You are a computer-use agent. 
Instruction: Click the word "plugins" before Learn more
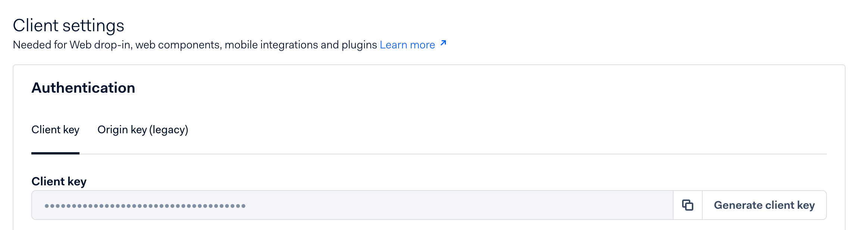pos(359,45)
